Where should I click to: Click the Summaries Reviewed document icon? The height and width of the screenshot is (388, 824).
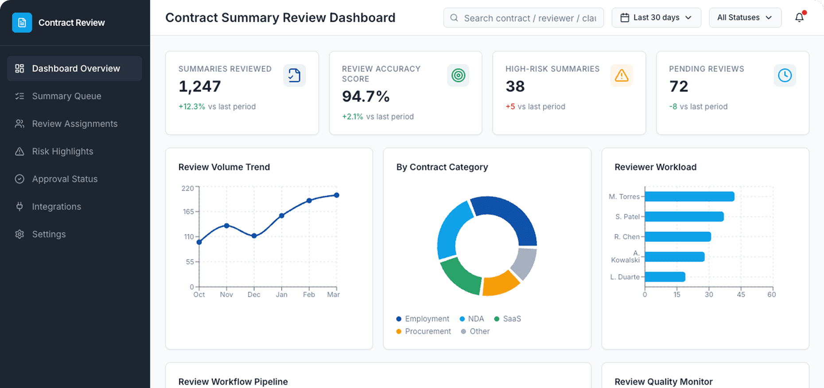point(294,75)
